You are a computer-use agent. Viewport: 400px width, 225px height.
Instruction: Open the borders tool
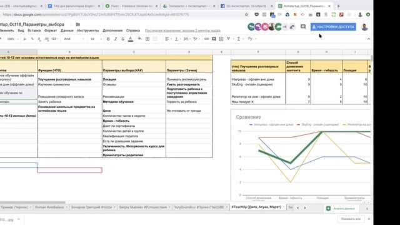point(147,39)
